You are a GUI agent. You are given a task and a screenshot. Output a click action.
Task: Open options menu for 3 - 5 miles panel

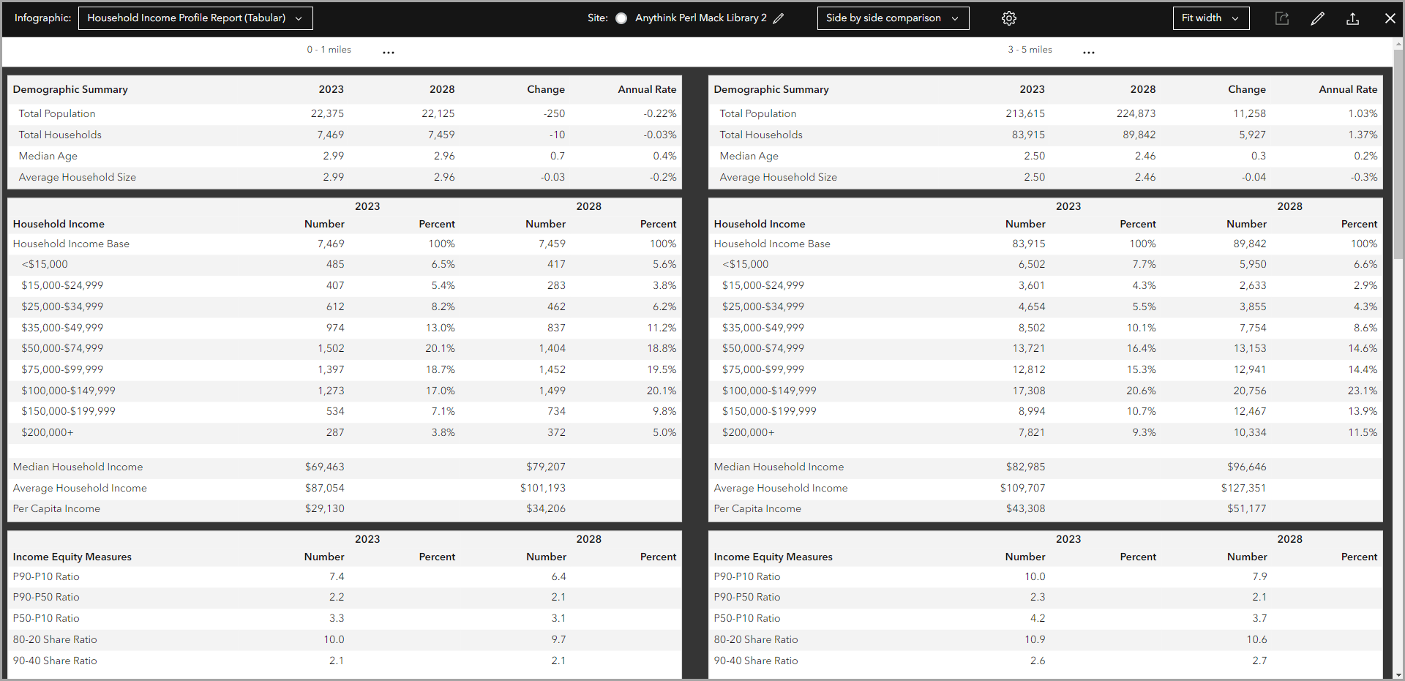point(1088,51)
